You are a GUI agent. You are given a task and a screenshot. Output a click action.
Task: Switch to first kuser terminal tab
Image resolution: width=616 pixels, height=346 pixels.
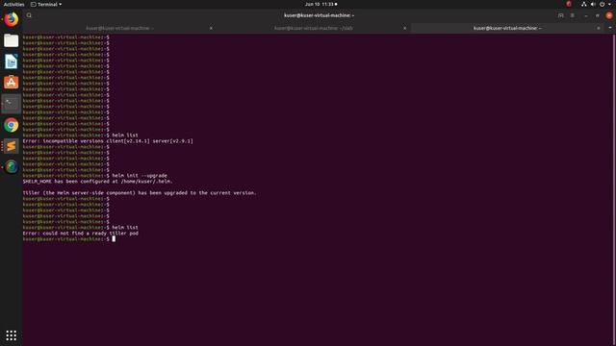point(119,28)
